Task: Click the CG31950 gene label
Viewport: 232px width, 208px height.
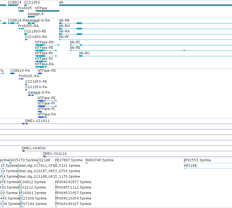Action: (x=32, y=2)
